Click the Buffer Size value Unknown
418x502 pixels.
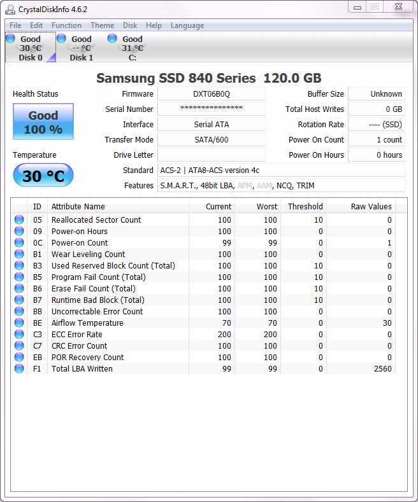[377, 94]
